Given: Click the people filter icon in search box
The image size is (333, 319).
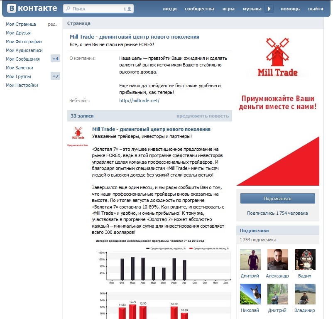Looking at the screenshot, I should click(129, 9).
